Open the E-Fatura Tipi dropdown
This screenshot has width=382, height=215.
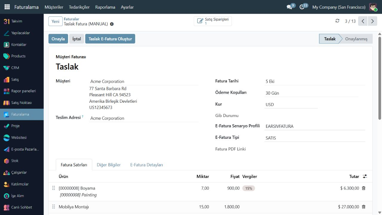pos(315,138)
